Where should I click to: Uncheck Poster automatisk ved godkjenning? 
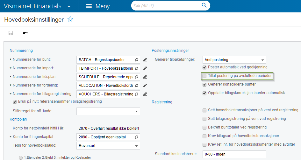tap(204, 67)
